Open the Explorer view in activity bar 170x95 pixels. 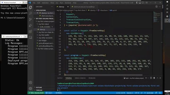pos(31,7)
